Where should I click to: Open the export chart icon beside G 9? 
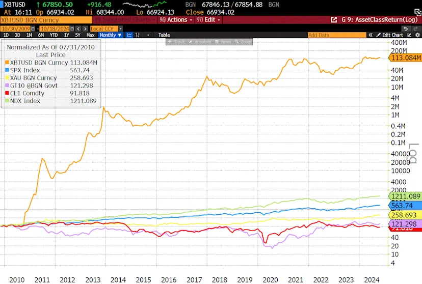click(x=334, y=20)
